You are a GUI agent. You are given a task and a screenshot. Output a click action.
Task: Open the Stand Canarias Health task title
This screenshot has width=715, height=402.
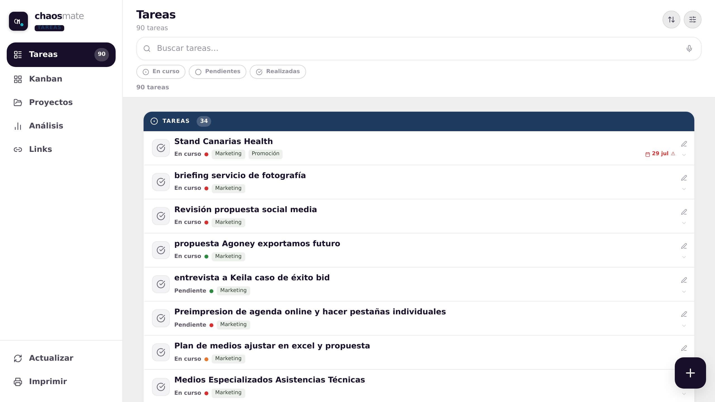tap(223, 142)
